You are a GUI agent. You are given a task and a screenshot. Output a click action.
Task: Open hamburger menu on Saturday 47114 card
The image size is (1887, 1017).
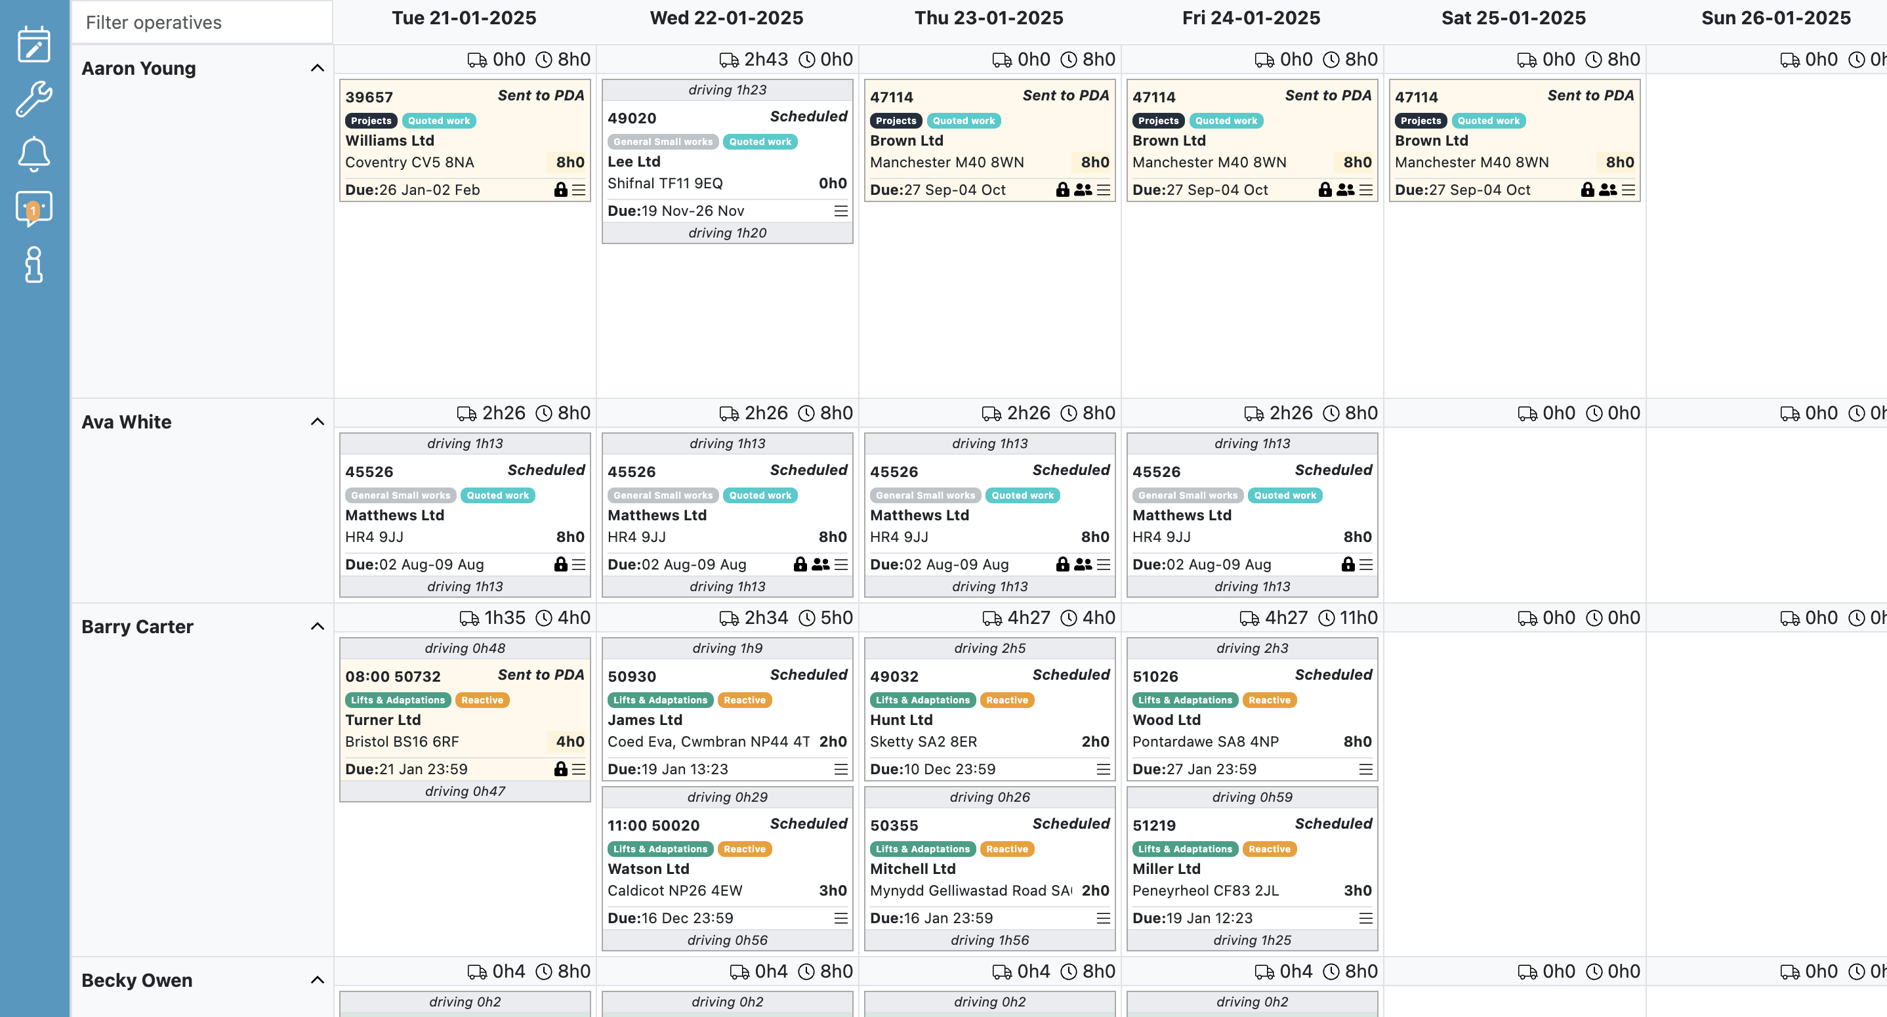coord(1628,190)
